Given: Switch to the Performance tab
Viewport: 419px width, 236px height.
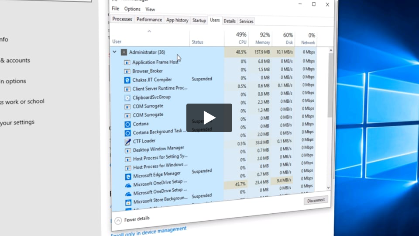Looking at the screenshot, I should click(x=149, y=20).
